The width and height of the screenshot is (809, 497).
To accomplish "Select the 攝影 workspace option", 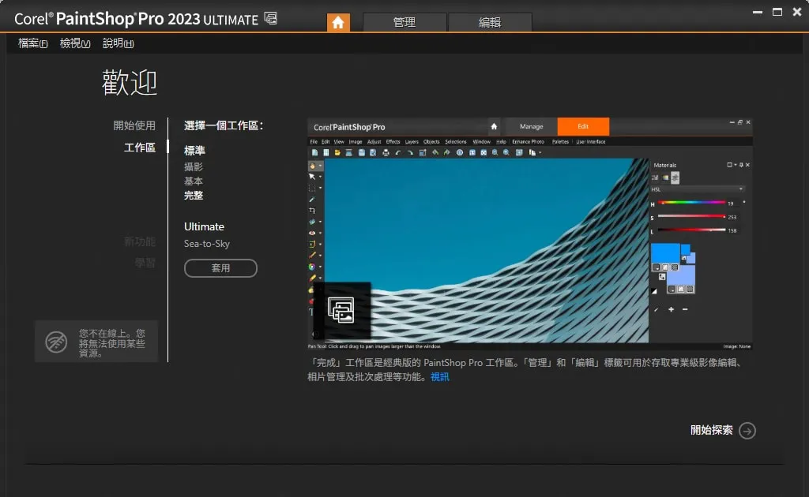I will [x=194, y=167].
